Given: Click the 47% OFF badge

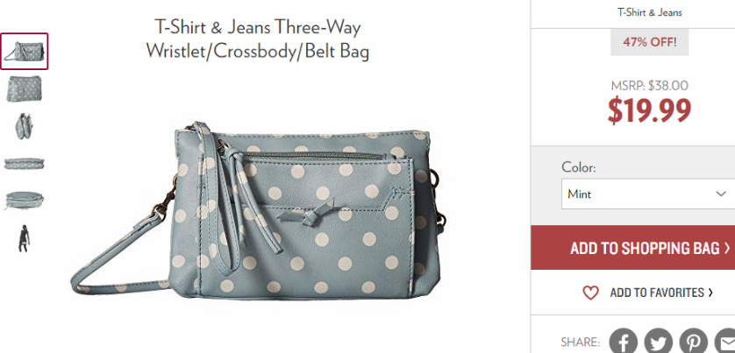Looking at the screenshot, I should click(x=649, y=43).
